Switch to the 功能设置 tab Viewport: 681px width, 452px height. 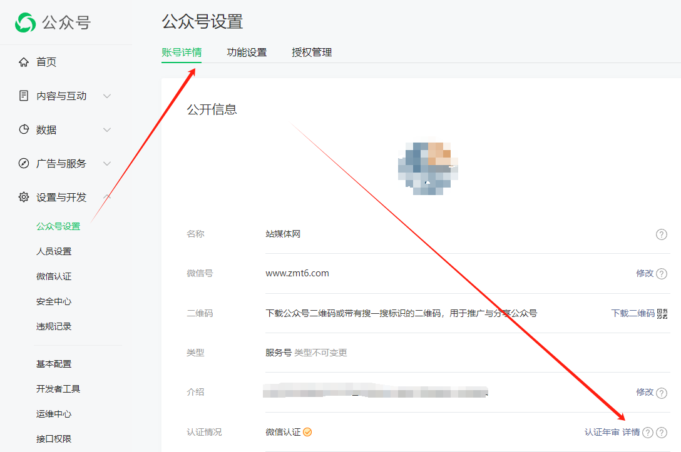click(x=247, y=53)
